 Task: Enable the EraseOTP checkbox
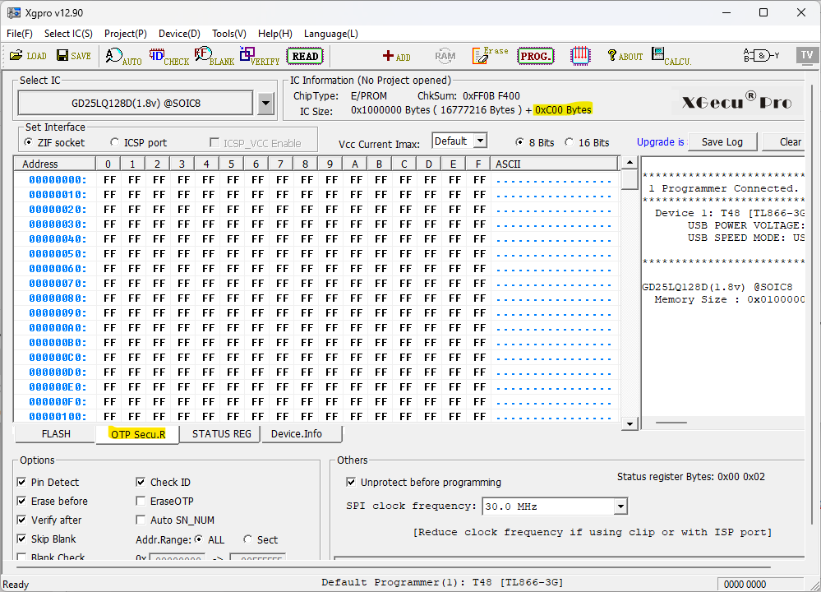[141, 501]
